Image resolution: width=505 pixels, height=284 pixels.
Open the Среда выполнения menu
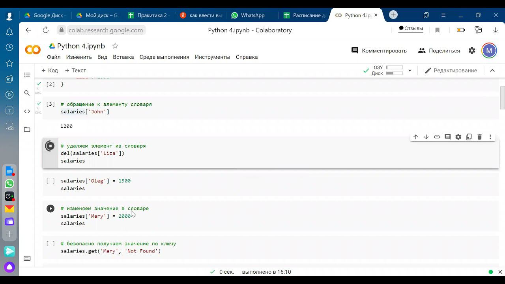(x=164, y=57)
